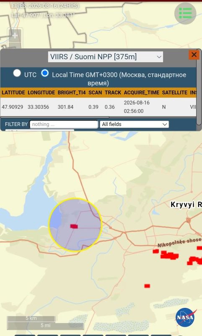Viewport: 202px width, 336px height.
Task: Click the NASA logo
Action: [x=185, y=318]
